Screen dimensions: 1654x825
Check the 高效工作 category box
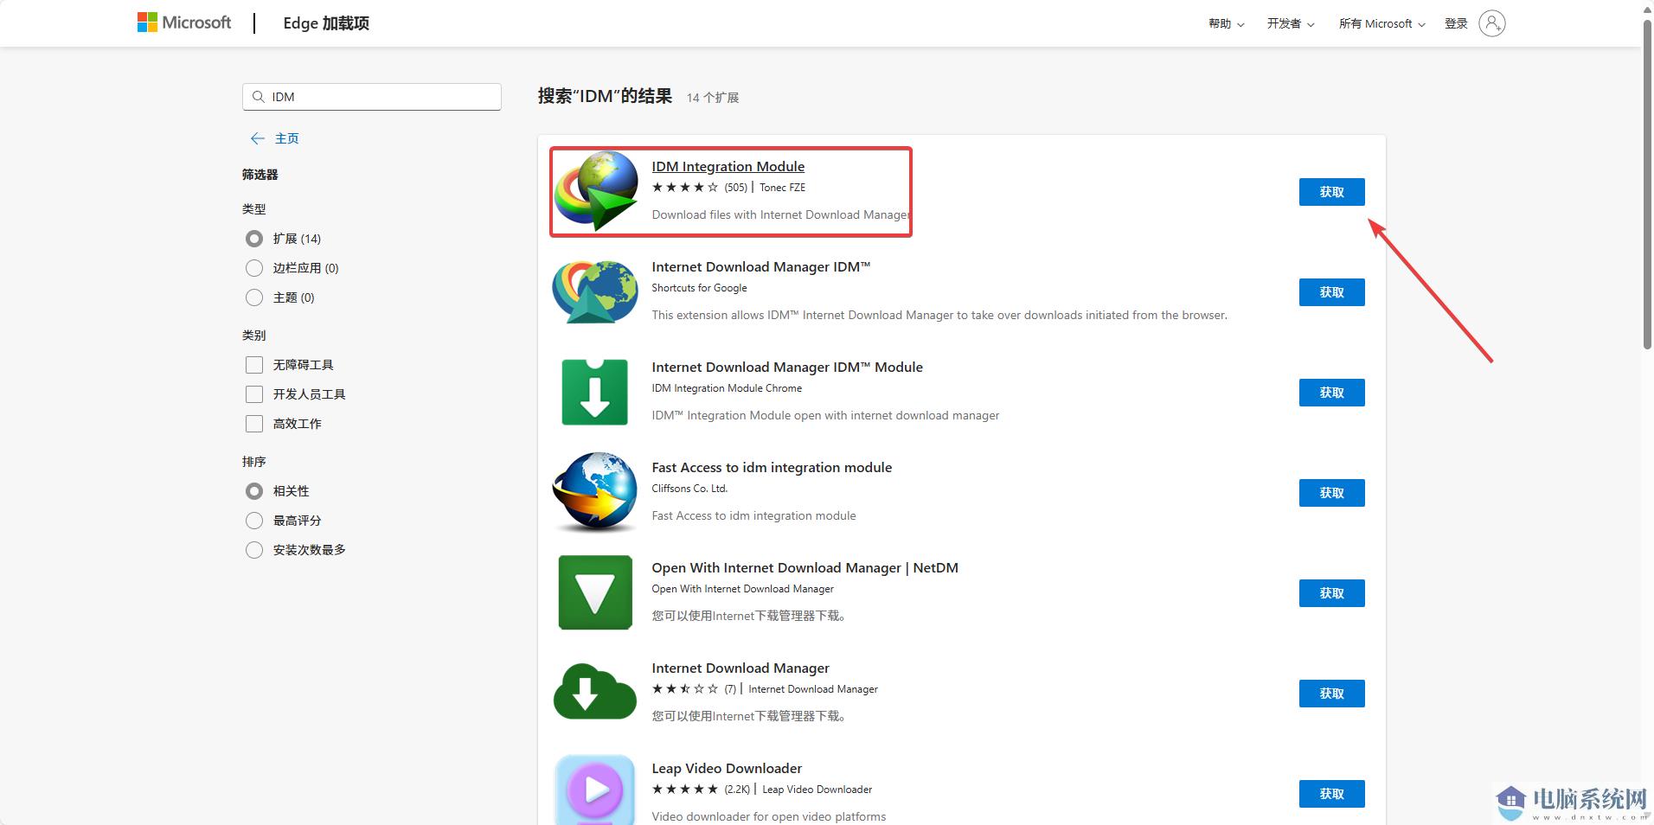coord(254,424)
